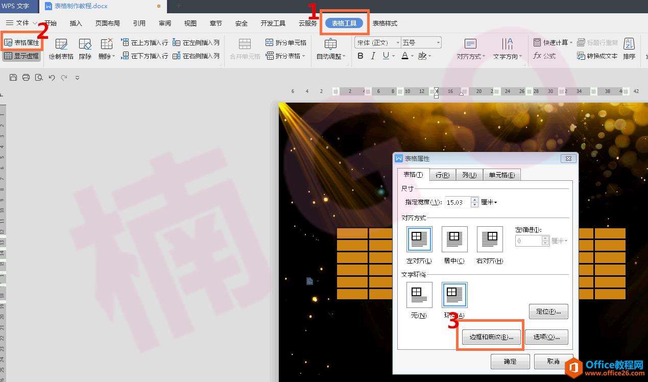Image resolution: width=648 pixels, height=382 pixels.
Task: Select the Draw Table (绘制表格) tool
Action: (x=61, y=49)
